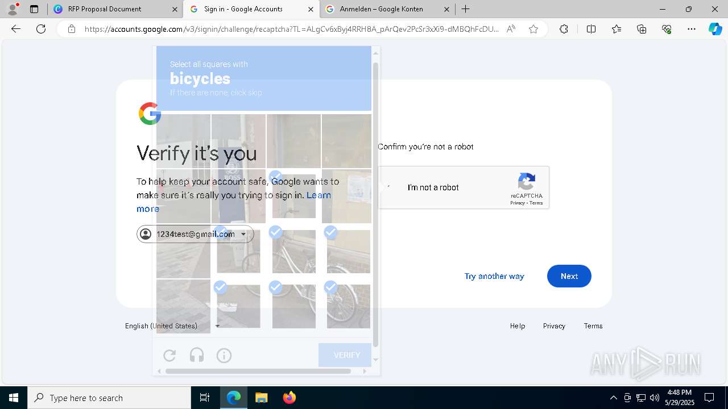728x409 pixels.
Task: Open the Help footer link
Action: pos(518,326)
